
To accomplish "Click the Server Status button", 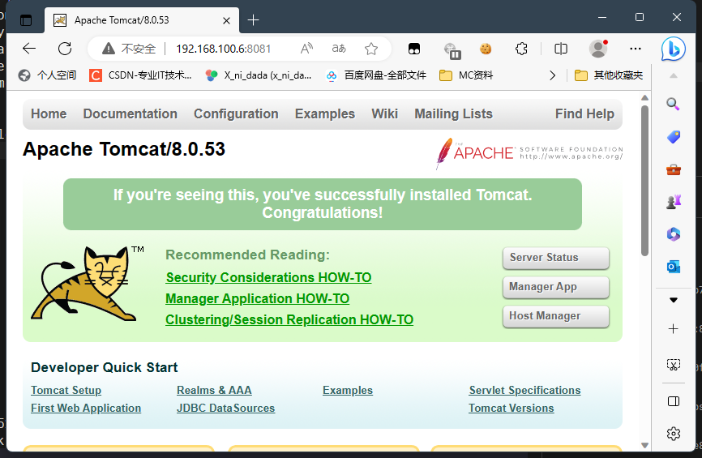I will [555, 258].
